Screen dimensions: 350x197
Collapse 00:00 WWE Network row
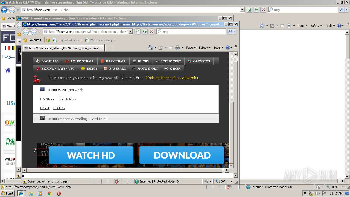click(x=126, y=90)
